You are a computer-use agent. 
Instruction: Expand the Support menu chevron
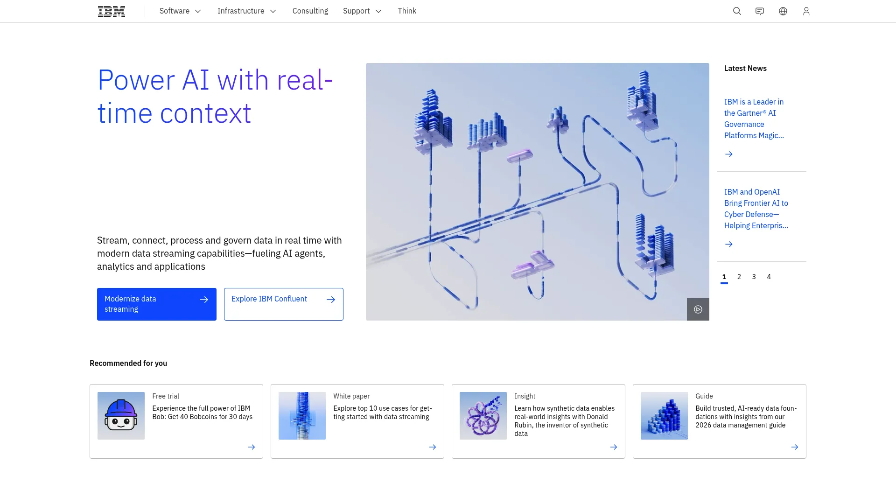(378, 11)
